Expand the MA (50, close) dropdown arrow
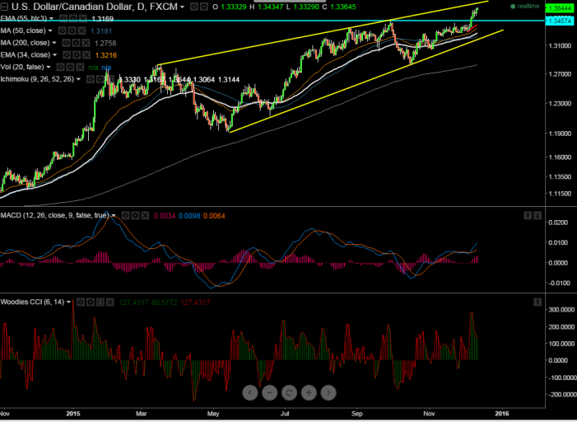Viewport: 577px width, 422px height. (50, 30)
